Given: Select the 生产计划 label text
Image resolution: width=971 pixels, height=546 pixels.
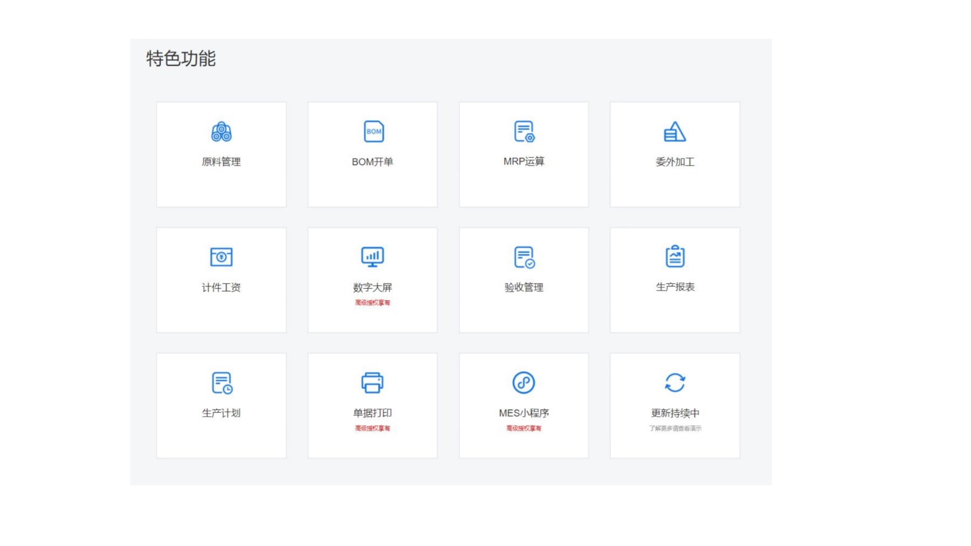Looking at the screenshot, I should click(x=222, y=413).
